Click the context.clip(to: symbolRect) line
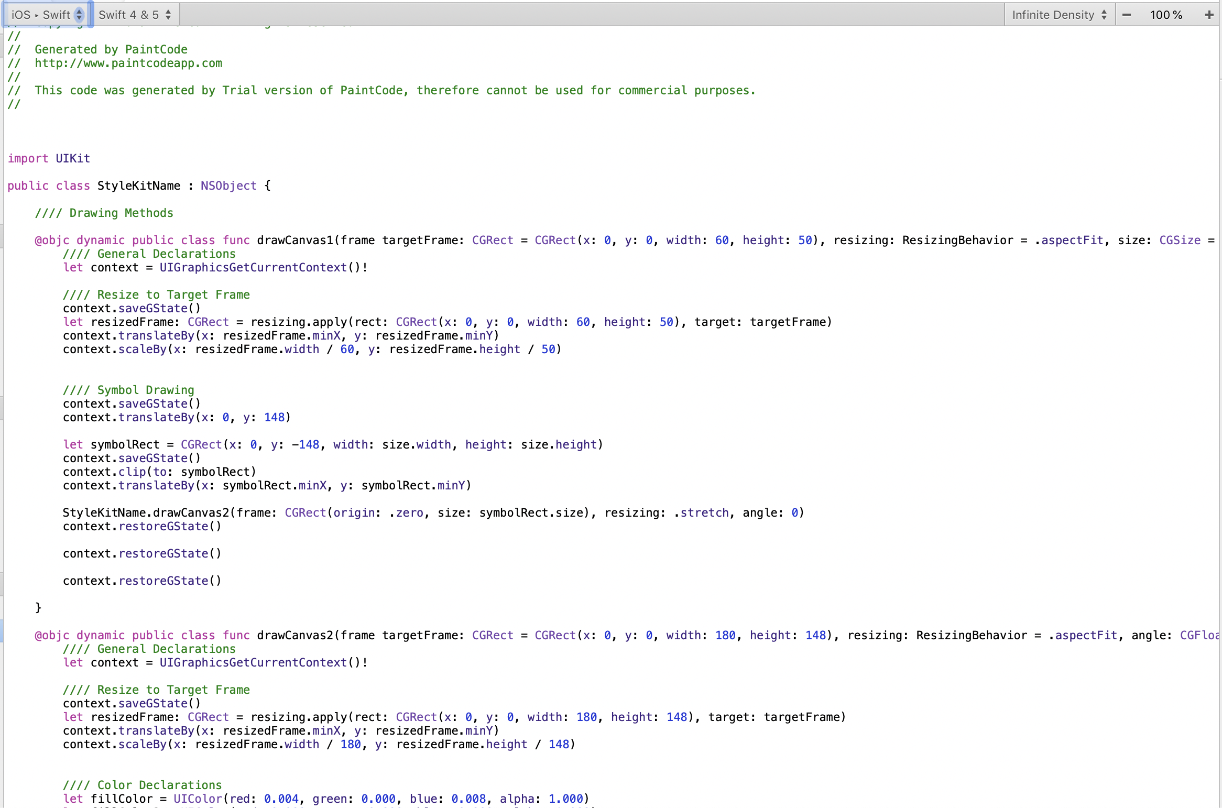This screenshot has height=808, width=1222. tap(159, 472)
